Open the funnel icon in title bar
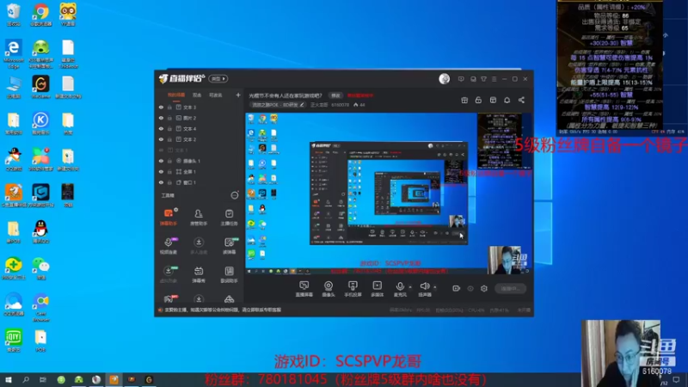This screenshot has width=688, height=387. [x=483, y=79]
